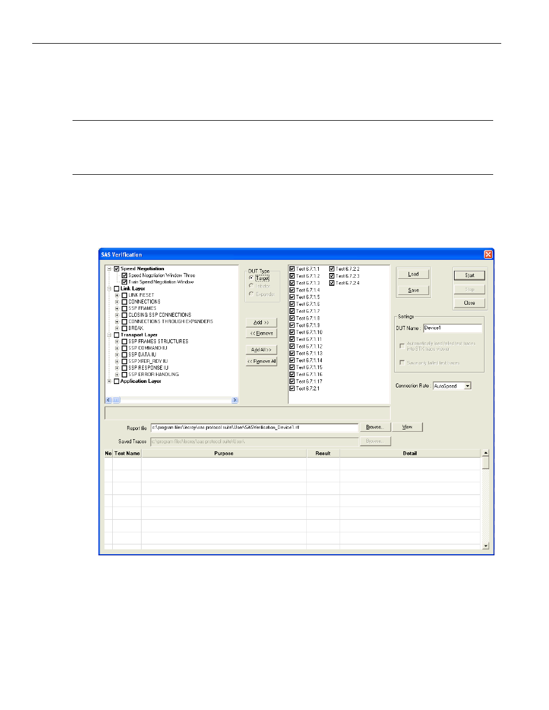
Task: Collapse the Transport Layer tree node
Action: (109, 335)
